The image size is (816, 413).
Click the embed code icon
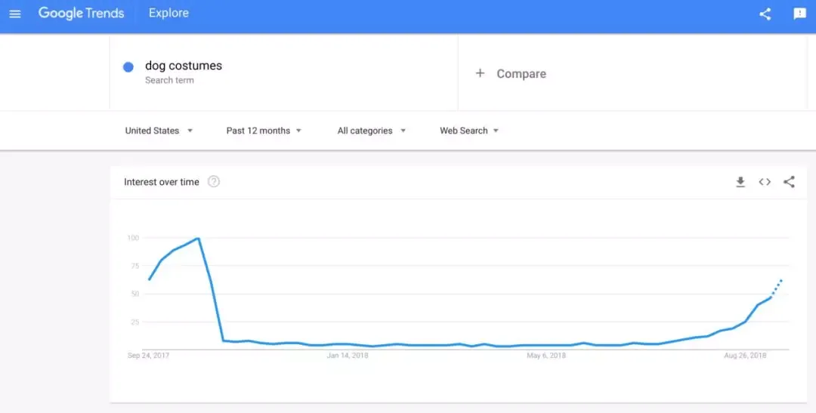click(x=765, y=181)
